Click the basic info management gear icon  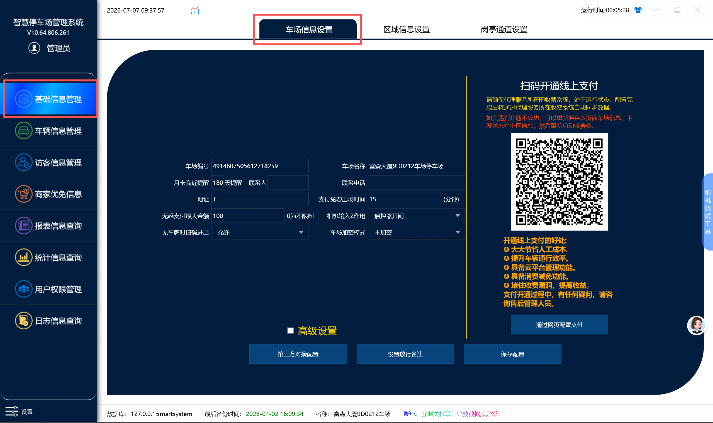click(x=24, y=99)
